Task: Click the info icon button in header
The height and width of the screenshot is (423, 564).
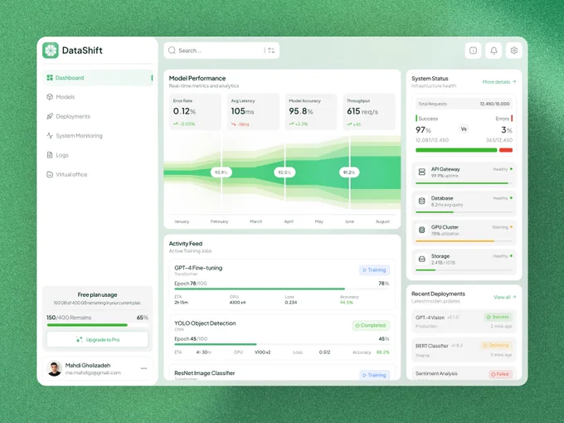Action: pyautogui.click(x=473, y=51)
